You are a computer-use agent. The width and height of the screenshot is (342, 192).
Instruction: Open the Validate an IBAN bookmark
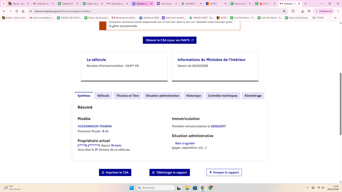[149, 18]
